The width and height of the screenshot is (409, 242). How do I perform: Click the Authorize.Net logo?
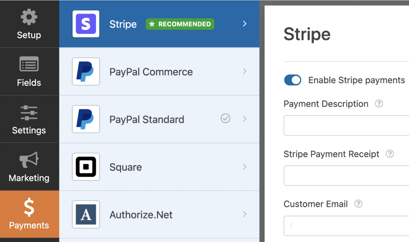pos(86,214)
